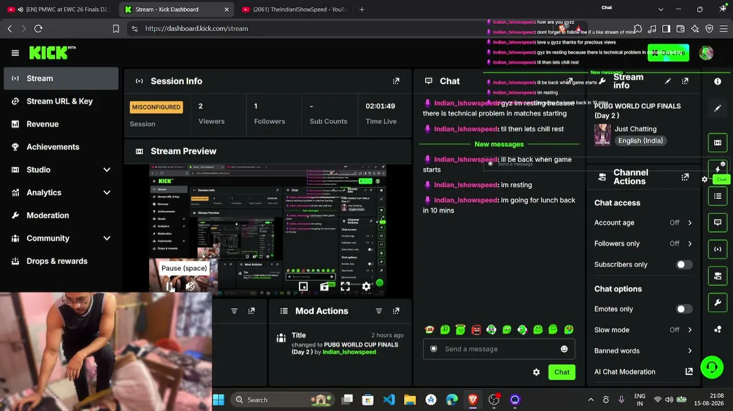Open chat settings gear beside Chat button
This screenshot has width=733, height=411.
536,372
